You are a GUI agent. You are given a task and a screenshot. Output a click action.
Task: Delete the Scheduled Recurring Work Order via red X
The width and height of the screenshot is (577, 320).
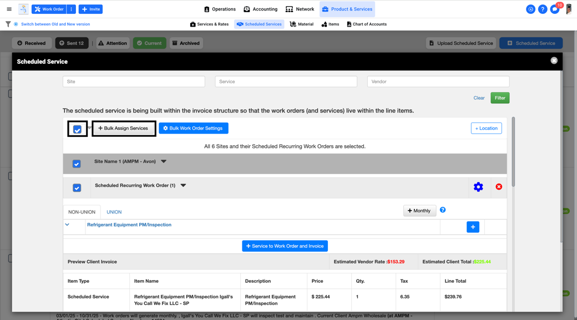point(498,187)
